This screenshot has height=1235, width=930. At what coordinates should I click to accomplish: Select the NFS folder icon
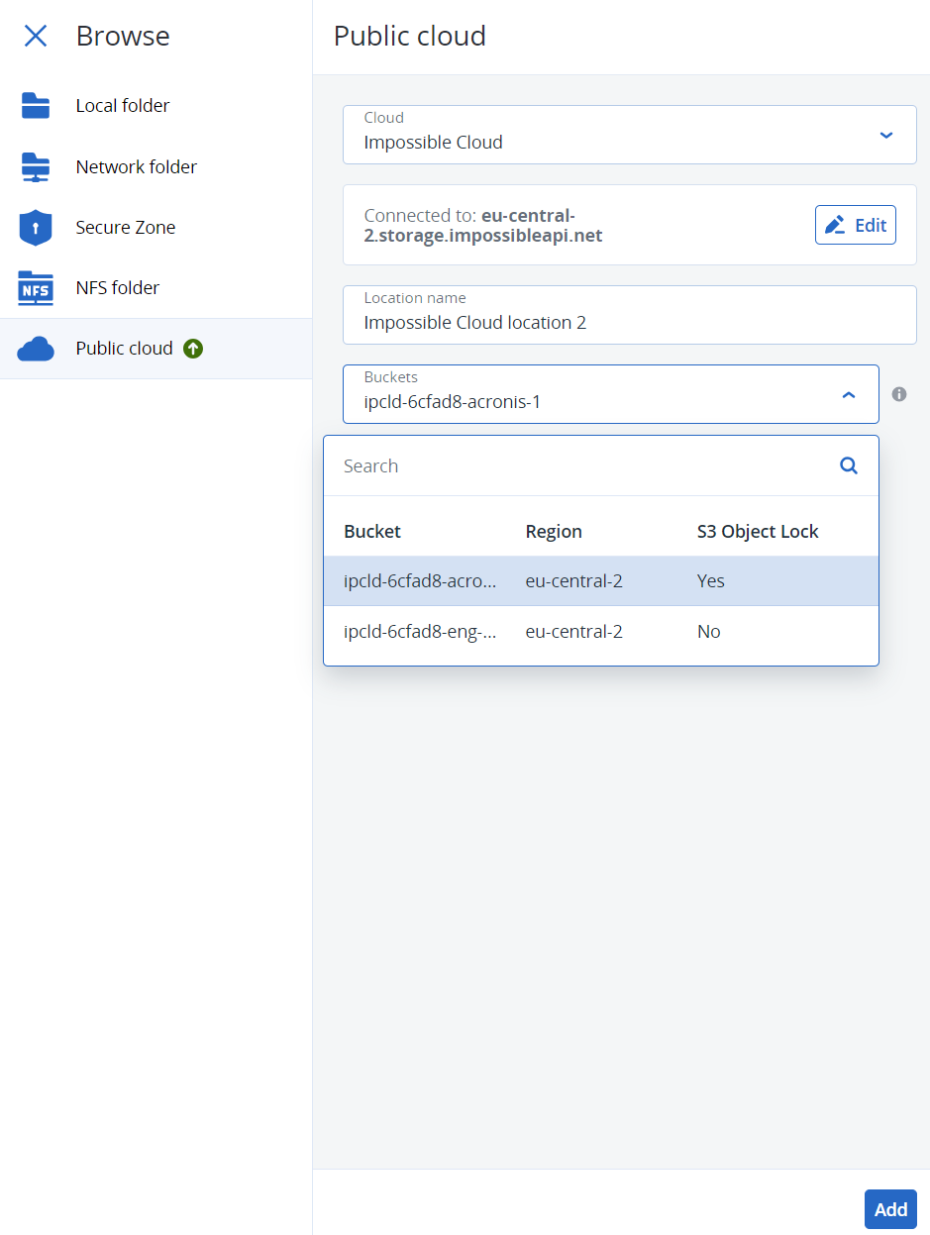(x=36, y=287)
